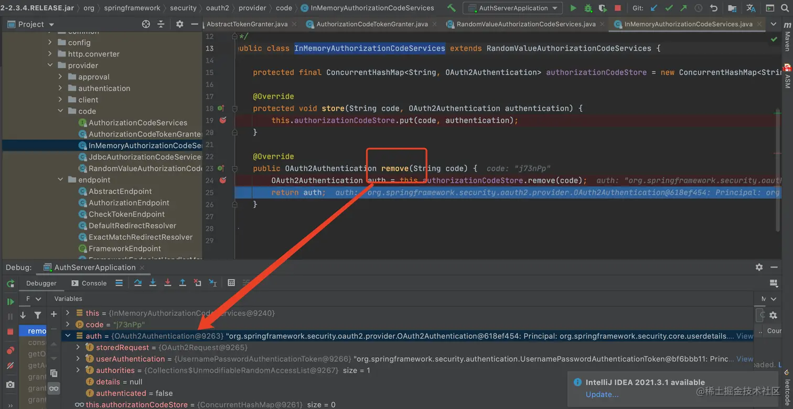The width and height of the screenshot is (793, 409).
Task: Open Search Everywhere magnifier icon
Action: pos(785,8)
